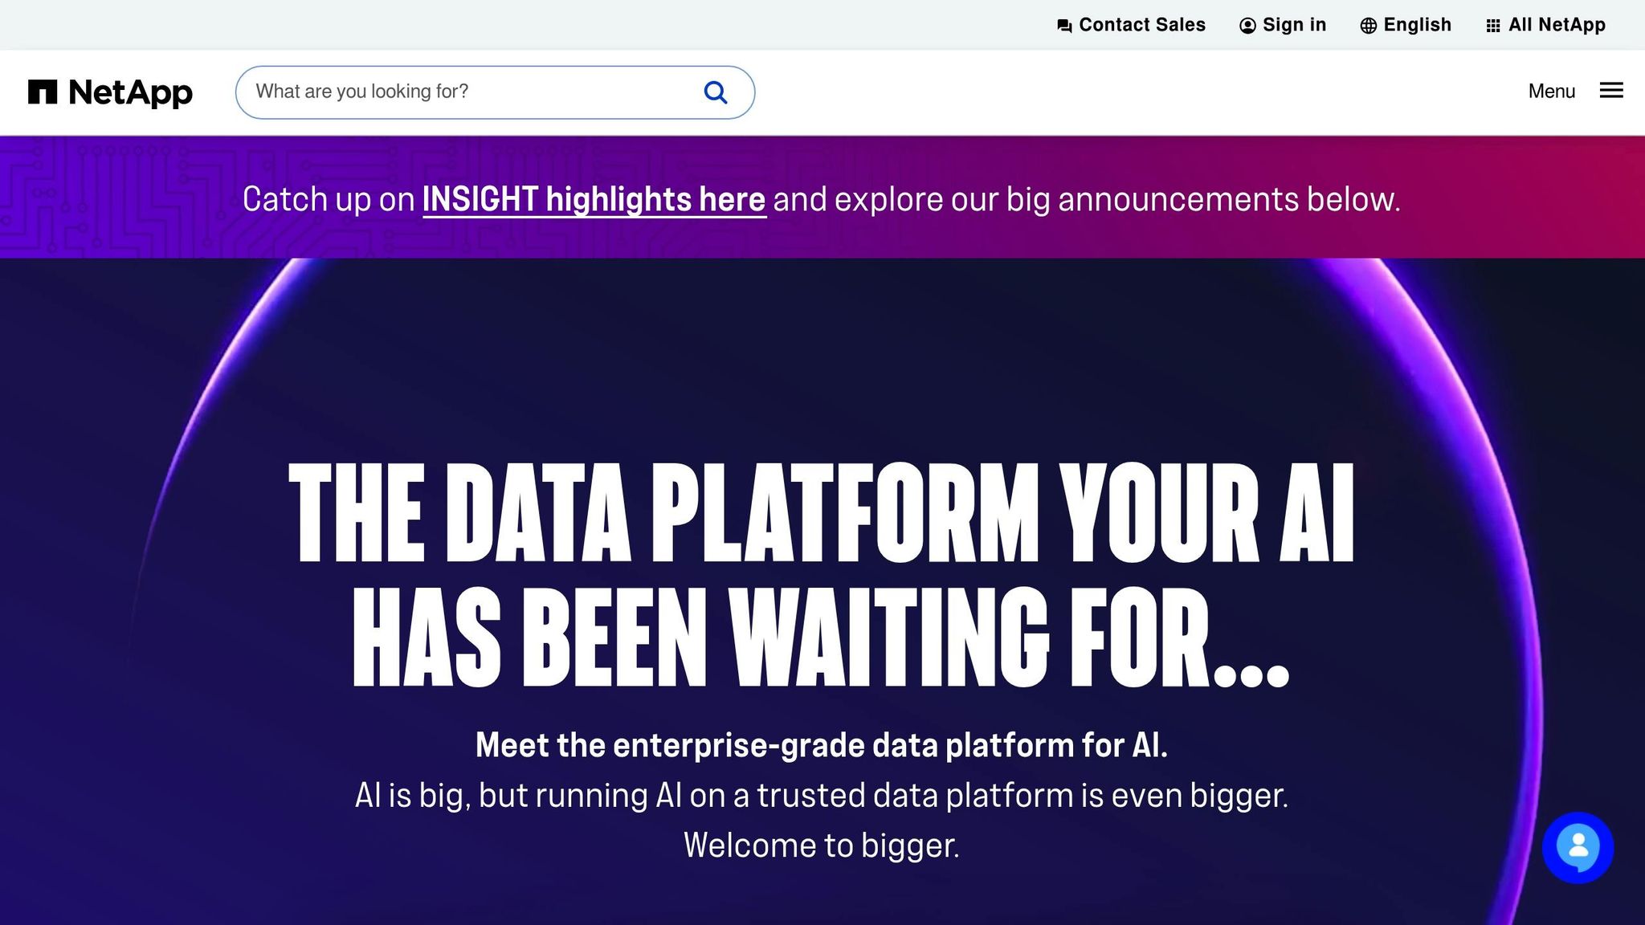Click the chat assistant bubble icon
Viewport: 1645px width, 925px height.
point(1577,846)
